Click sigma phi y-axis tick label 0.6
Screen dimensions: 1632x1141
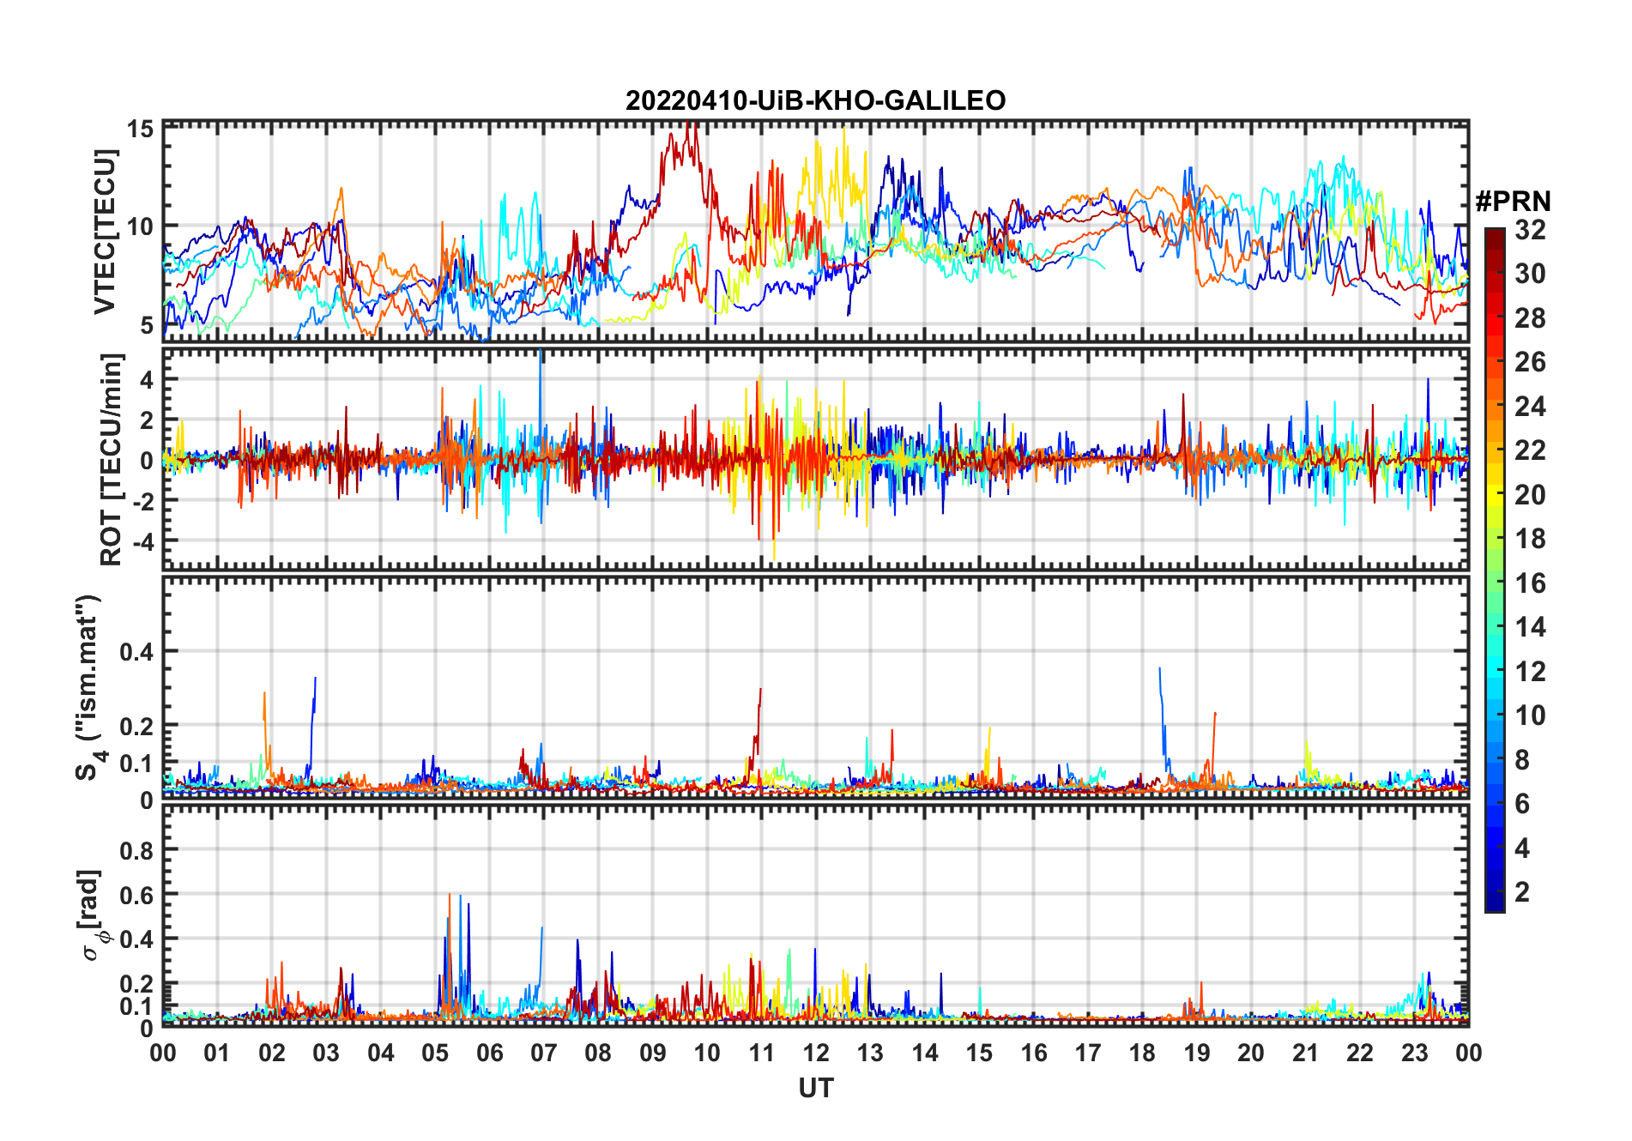[x=136, y=895]
